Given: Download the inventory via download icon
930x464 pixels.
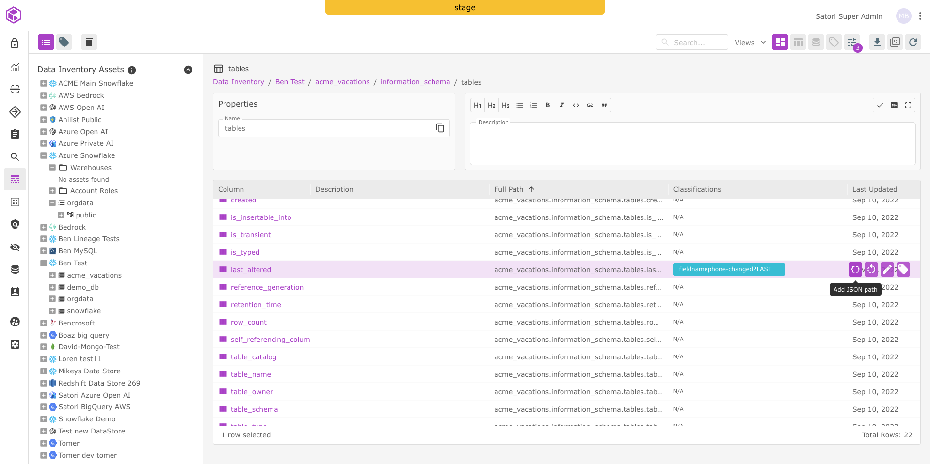Looking at the screenshot, I should click(877, 42).
